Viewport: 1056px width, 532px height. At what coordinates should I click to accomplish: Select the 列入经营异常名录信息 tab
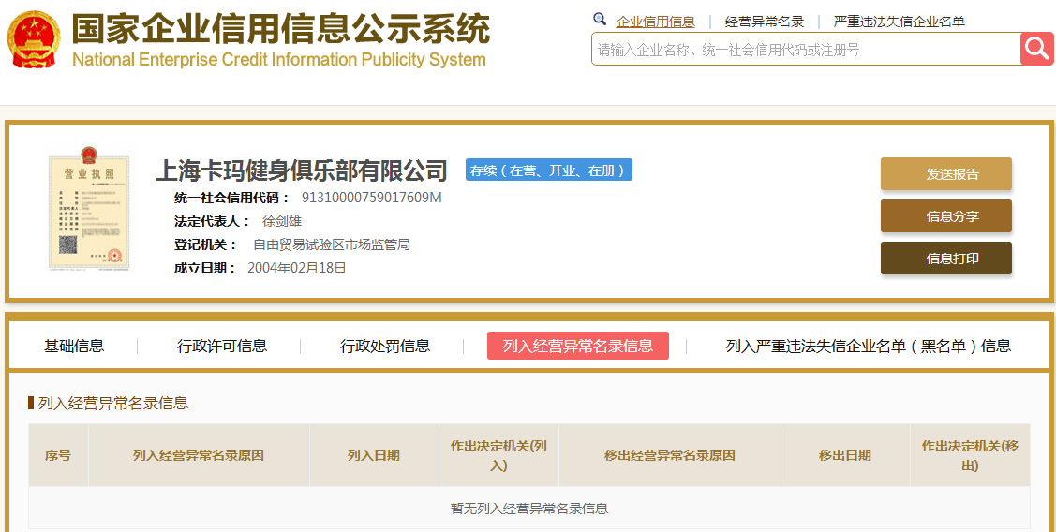tap(578, 346)
